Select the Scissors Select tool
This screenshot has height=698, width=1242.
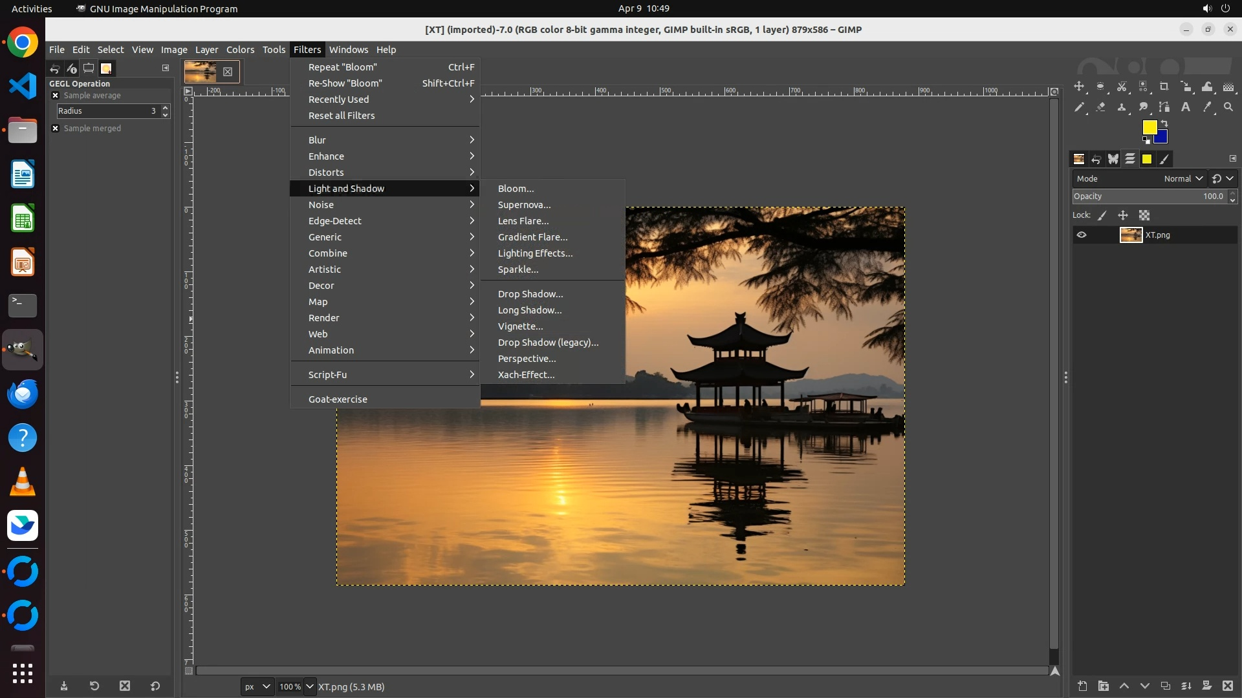pyautogui.click(x=1122, y=87)
